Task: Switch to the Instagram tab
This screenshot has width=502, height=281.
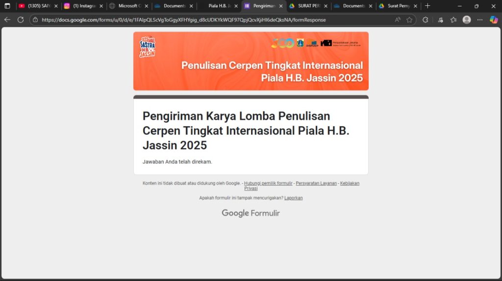Action: (81, 6)
